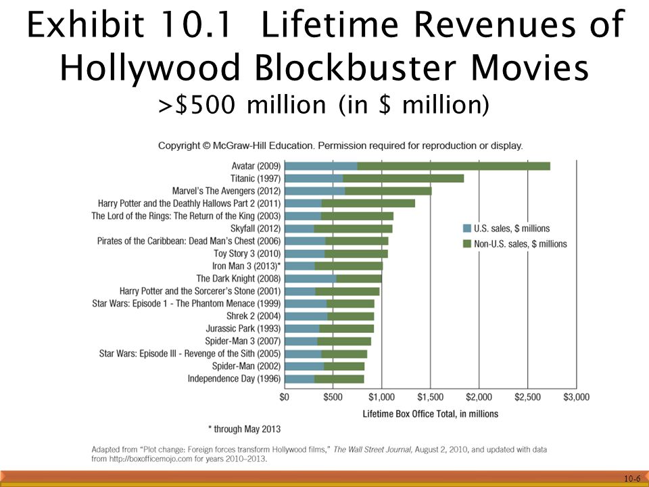
Task: Click the blue U.S. sales legend swatch
Action: (x=467, y=228)
